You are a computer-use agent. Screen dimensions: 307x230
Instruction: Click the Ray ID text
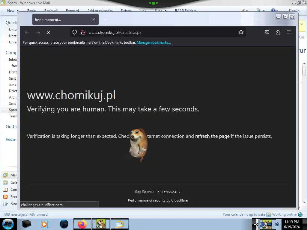pyautogui.click(x=158, y=192)
